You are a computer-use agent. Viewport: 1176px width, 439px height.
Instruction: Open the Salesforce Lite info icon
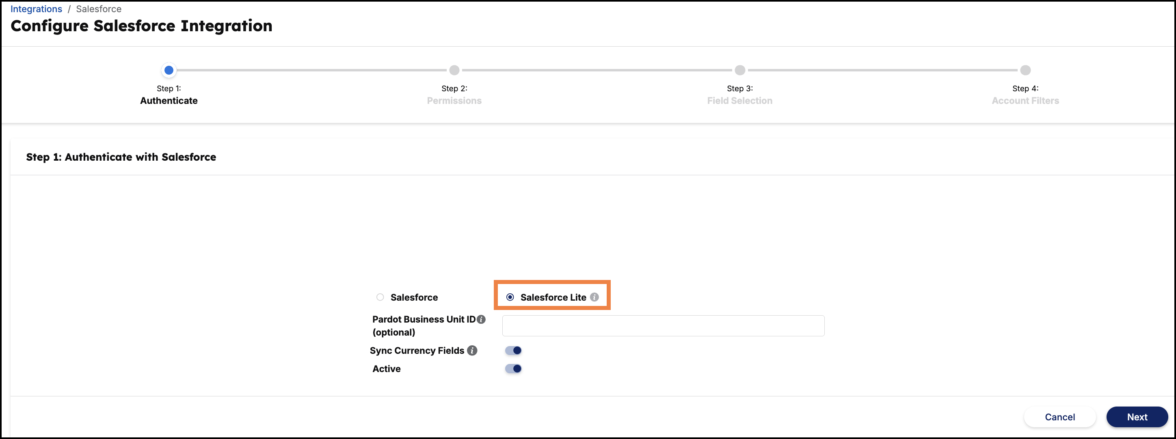(594, 297)
